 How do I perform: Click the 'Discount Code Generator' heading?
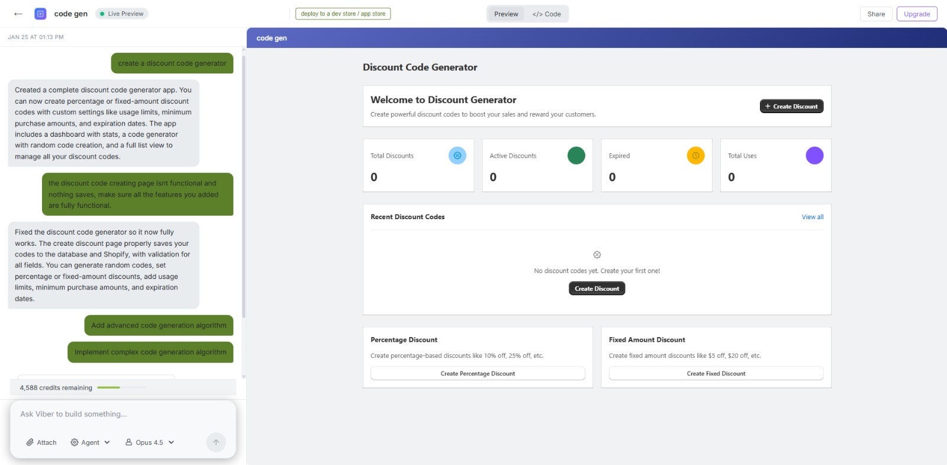tap(420, 68)
